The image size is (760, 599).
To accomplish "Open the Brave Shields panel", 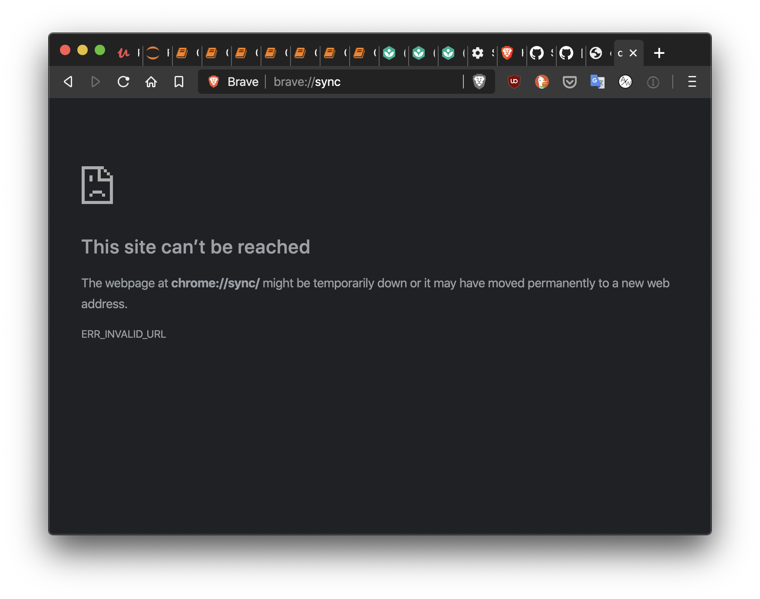I will (479, 82).
